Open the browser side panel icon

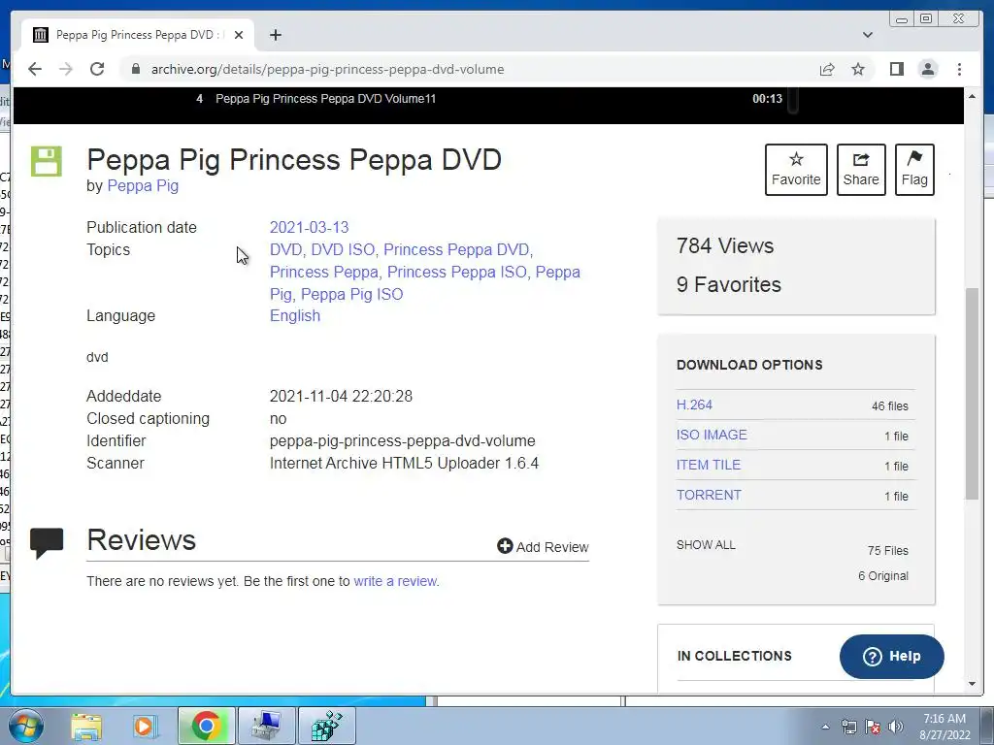click(x=896, y=69)
